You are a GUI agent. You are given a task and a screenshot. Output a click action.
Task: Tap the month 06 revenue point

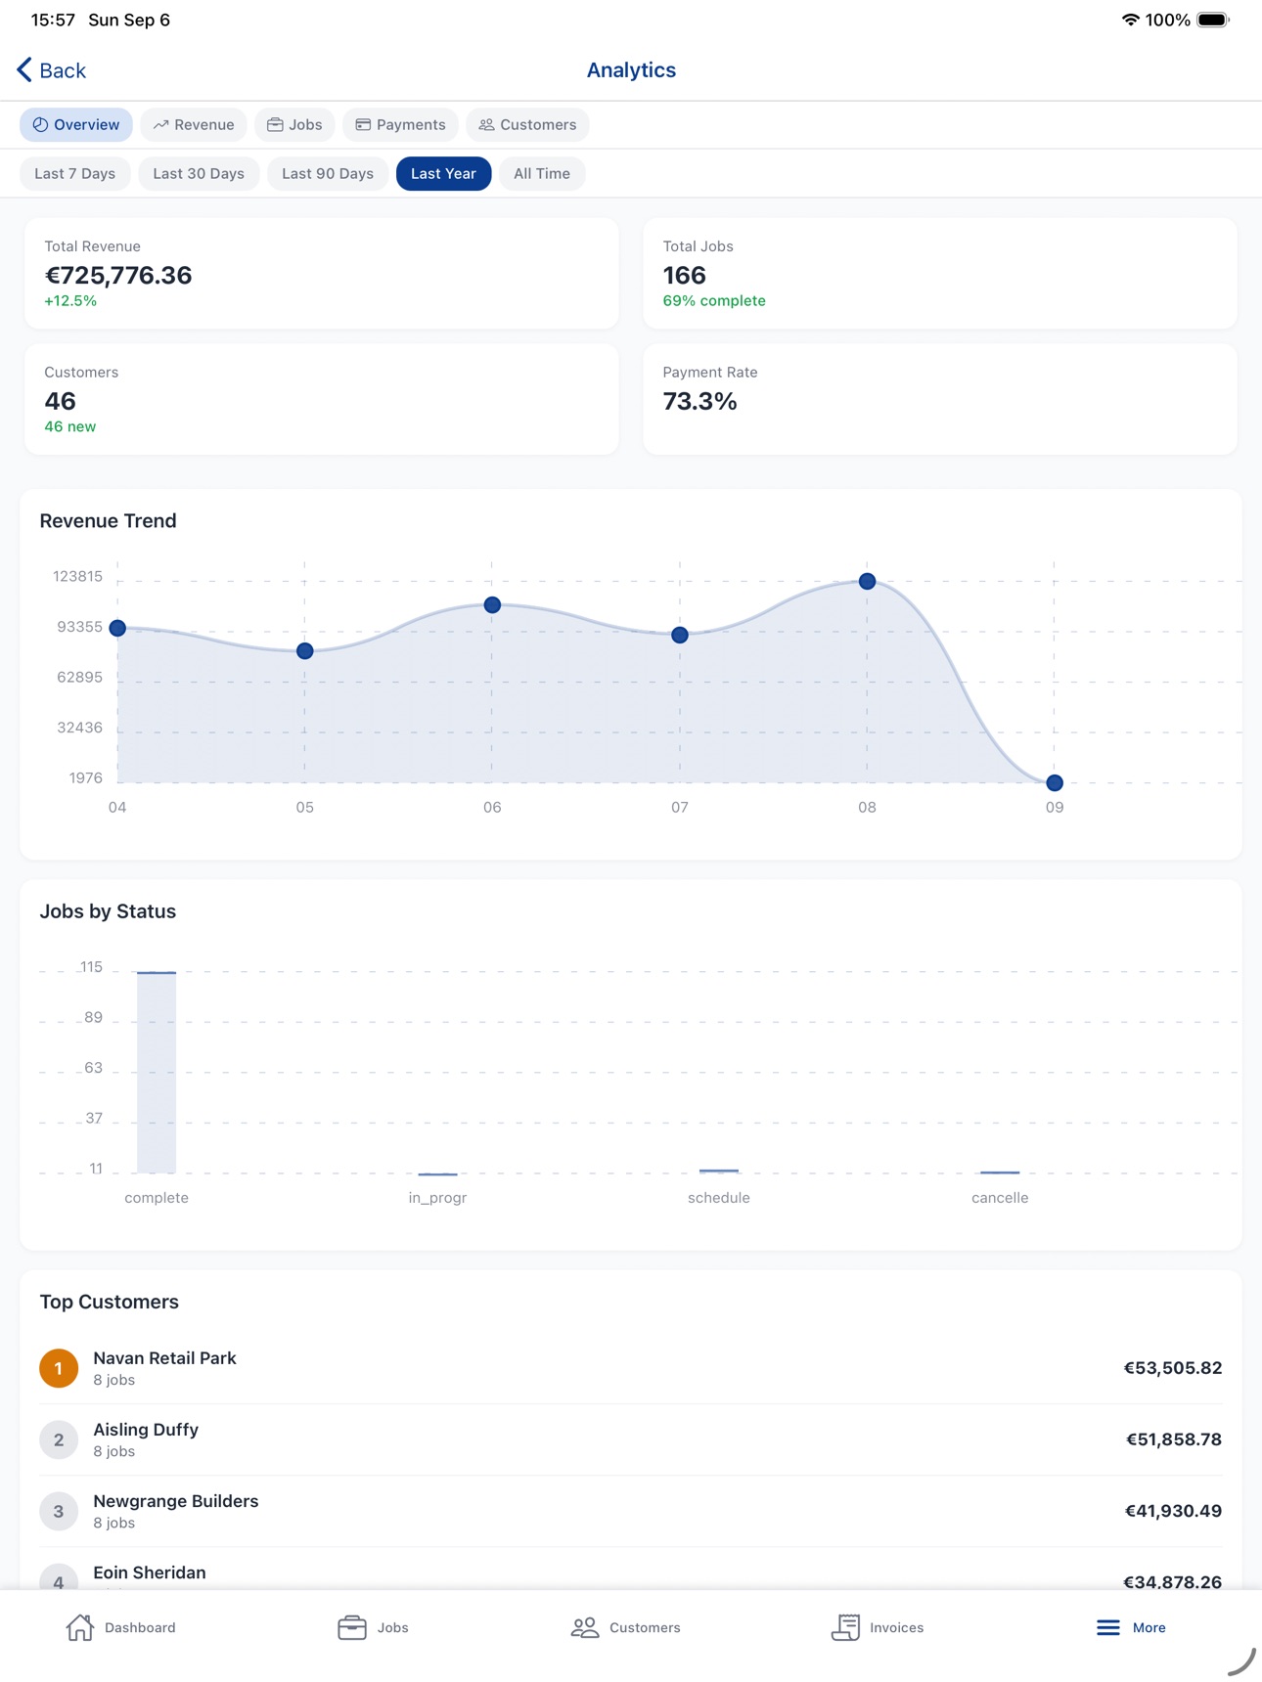(492, 605)
